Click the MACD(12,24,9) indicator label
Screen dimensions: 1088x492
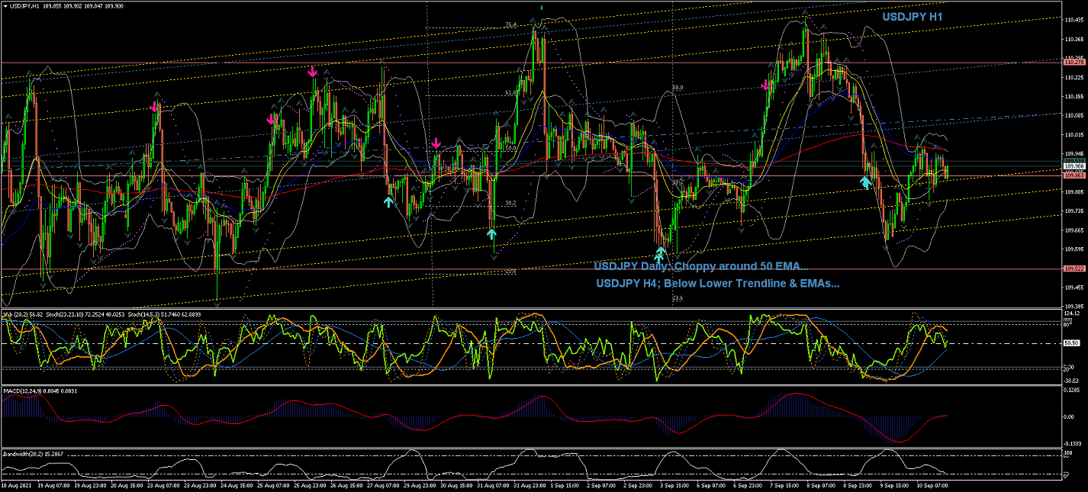(21, 391)
